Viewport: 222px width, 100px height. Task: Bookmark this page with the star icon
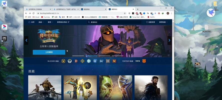click(x=125, y=13)
